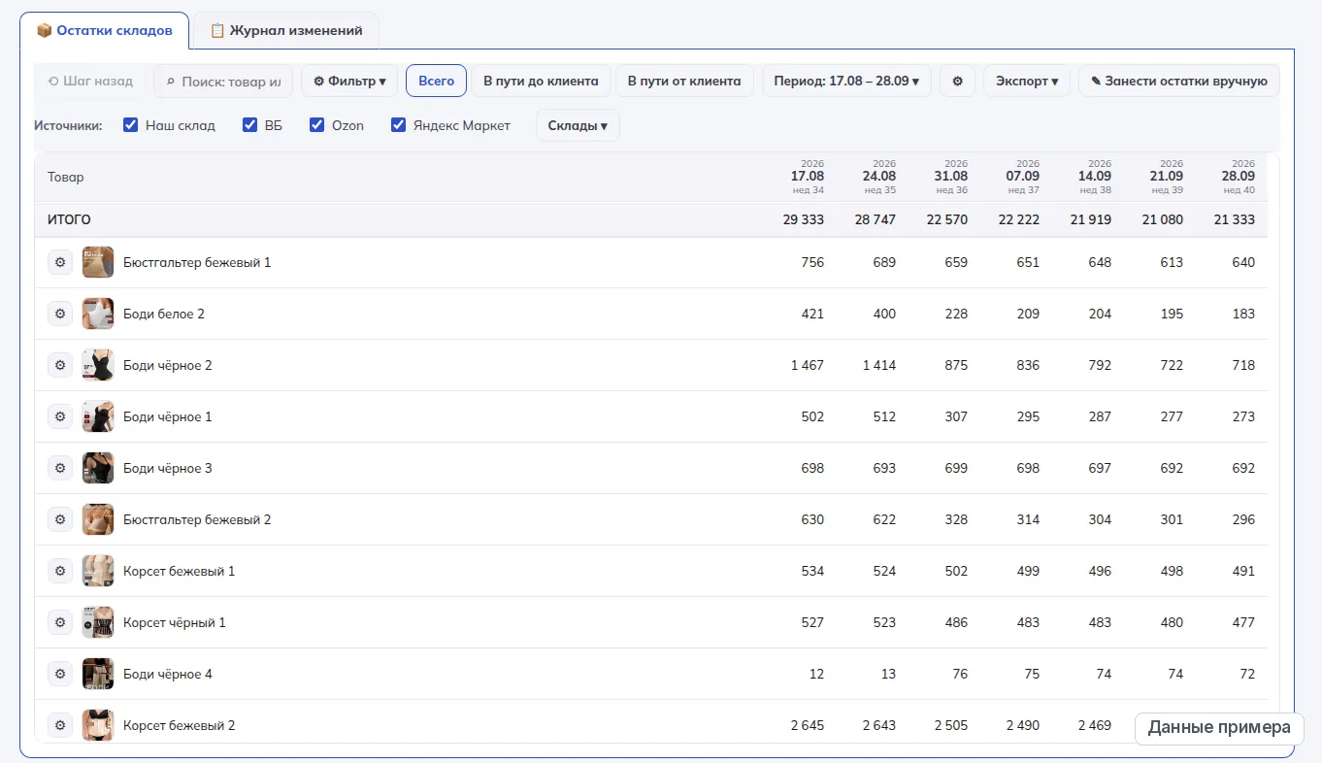Open the Журнал изменений tab
This screenshot has width=1322, height=763.
click(x=286, y=30)
